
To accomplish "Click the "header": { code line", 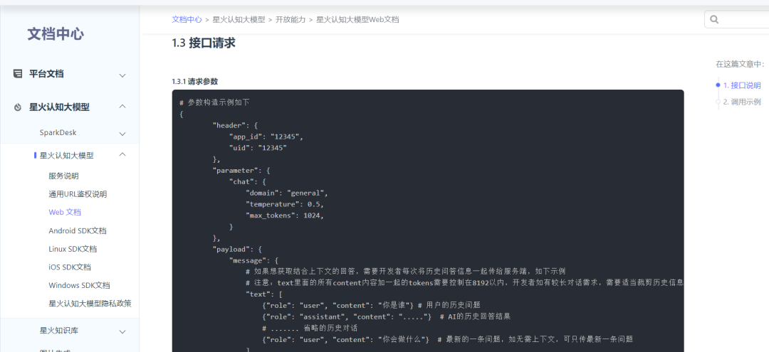I will tap(236, 125).
